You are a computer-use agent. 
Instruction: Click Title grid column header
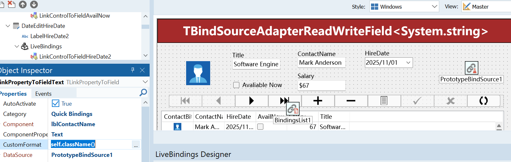point(334,117)
